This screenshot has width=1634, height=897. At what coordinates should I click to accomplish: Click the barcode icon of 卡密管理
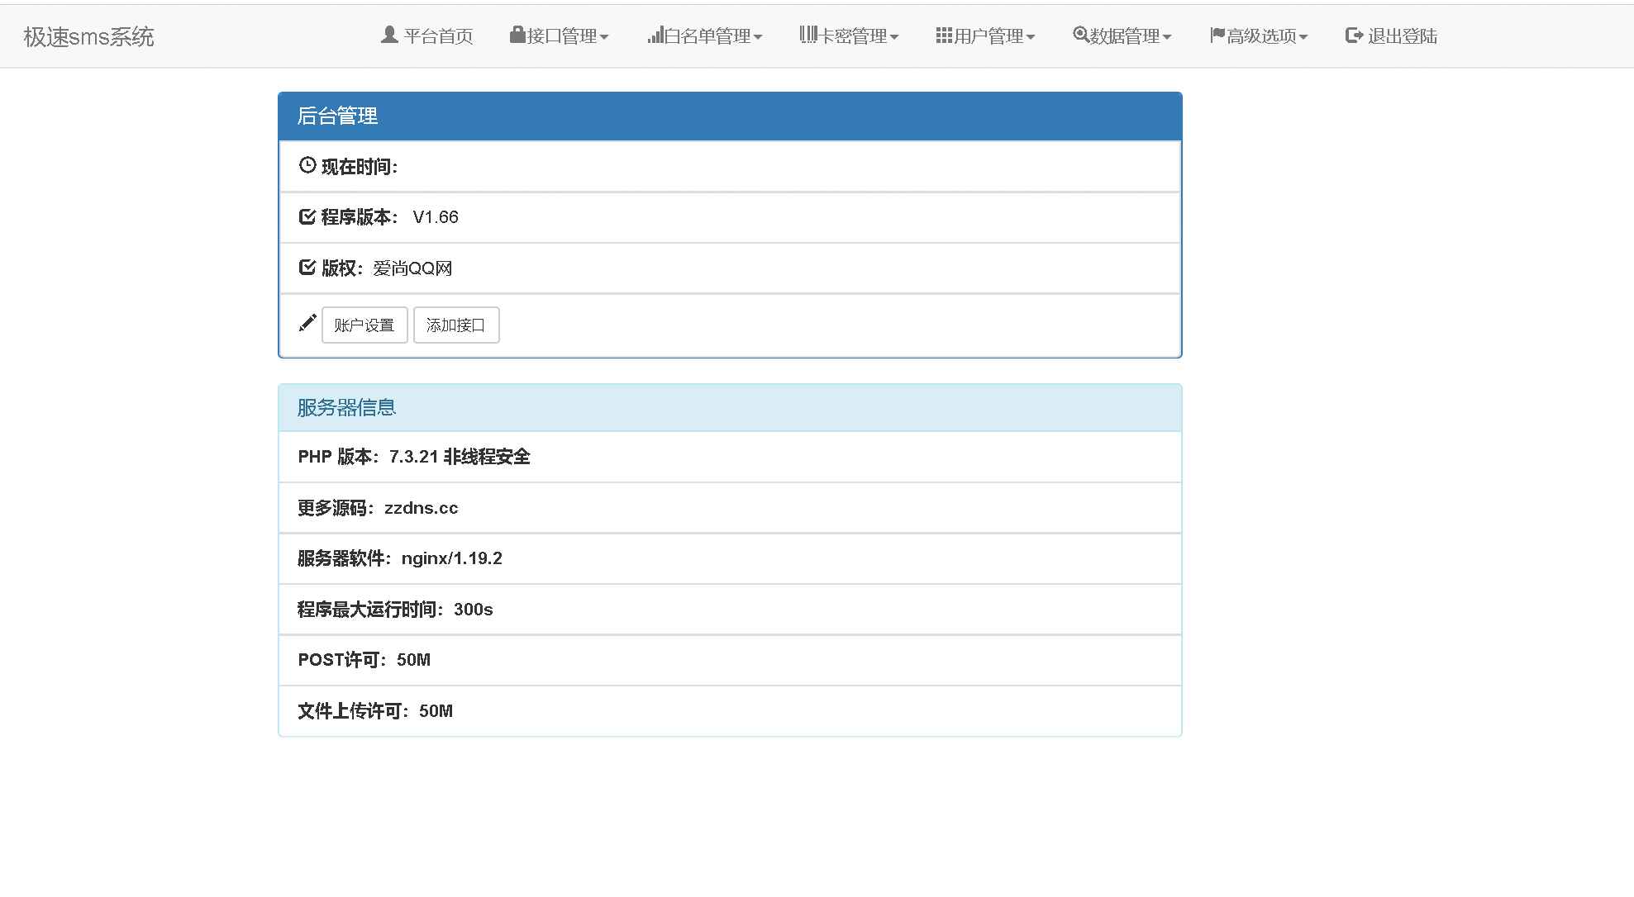click(808, 35)
